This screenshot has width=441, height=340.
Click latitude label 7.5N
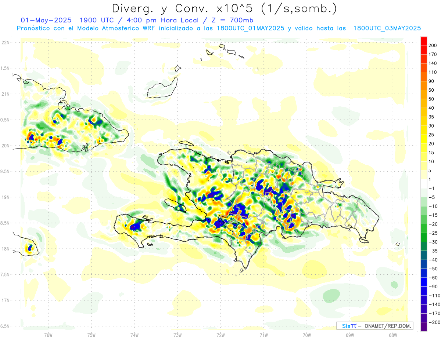[6, 275]
